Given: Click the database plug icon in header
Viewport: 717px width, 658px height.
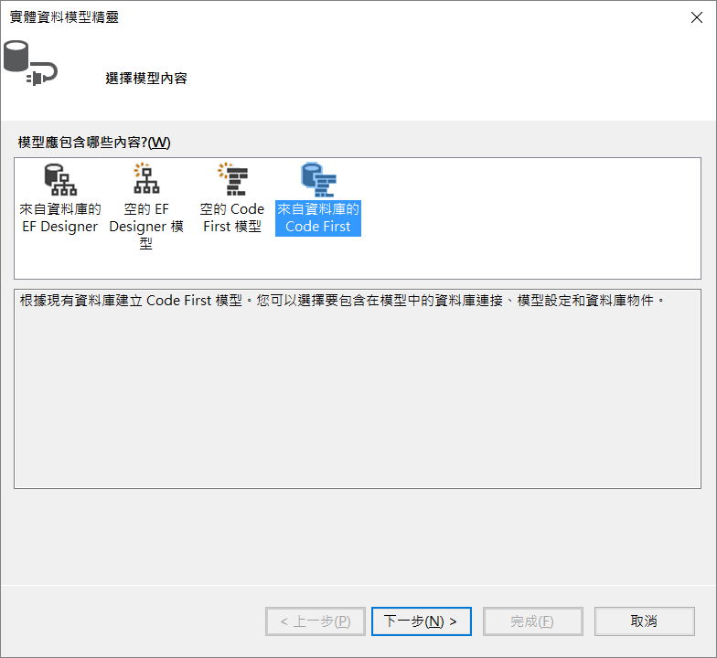Looking at the screenshot, I should [x=27, y=62].
